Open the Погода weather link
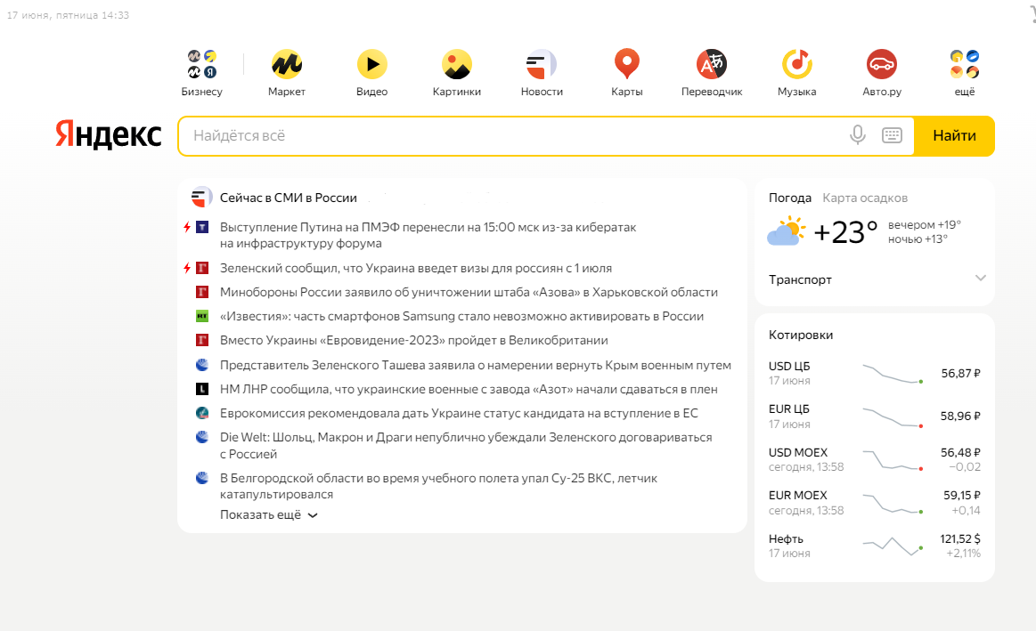1036x631 pixels. pyautogui.click(x=789, y=198)
